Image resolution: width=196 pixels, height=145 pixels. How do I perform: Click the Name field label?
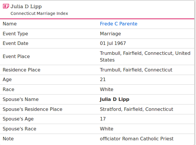10,24
